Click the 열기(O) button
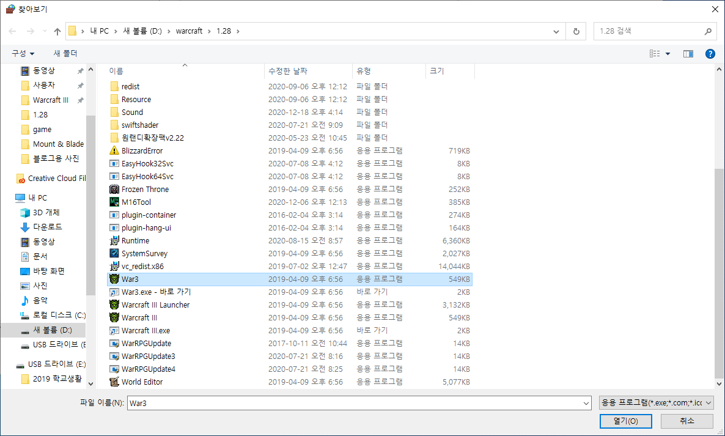The image size is (725, 436). (625, 421)
